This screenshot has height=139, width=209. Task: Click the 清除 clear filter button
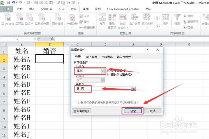tap(188, 16)
